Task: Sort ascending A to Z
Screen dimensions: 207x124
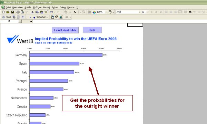Action: 79,12
